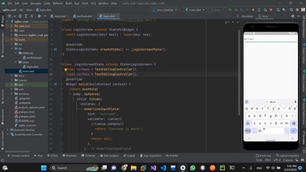
Task: Click the override gutter icon beside createState
Action: click(55, 50)
